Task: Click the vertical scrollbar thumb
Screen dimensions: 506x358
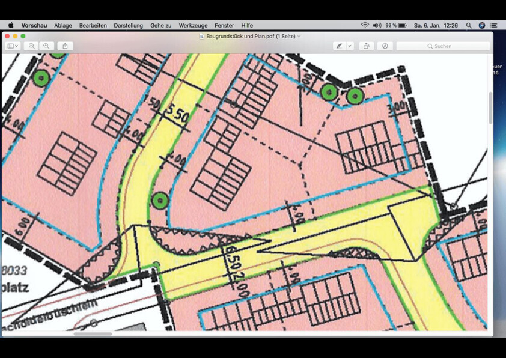Action: (490, 108)
